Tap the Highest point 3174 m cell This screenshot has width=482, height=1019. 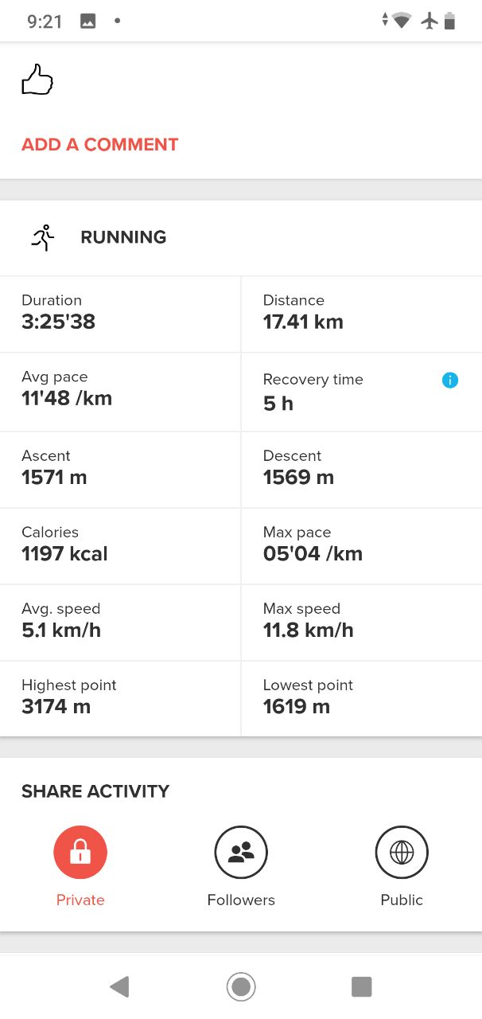click(x=120, y=698)
